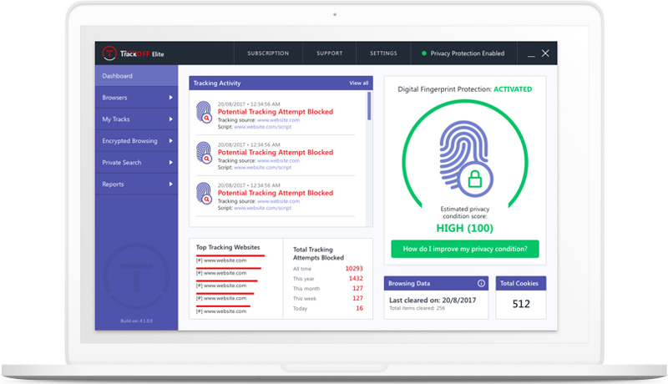The height and width of the screenshot is (384, 668).
Task: Click fourth website in Top Tracking Websites
Action: coord(221,298)
